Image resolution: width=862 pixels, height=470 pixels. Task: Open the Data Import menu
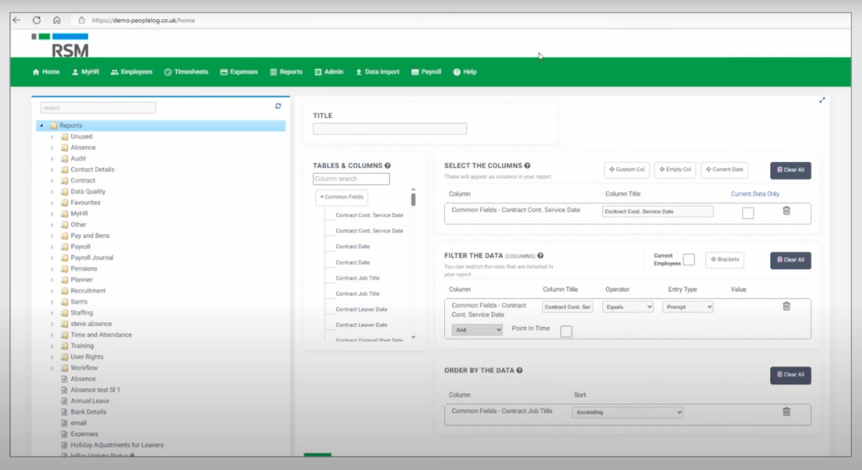tap(377, 72)
